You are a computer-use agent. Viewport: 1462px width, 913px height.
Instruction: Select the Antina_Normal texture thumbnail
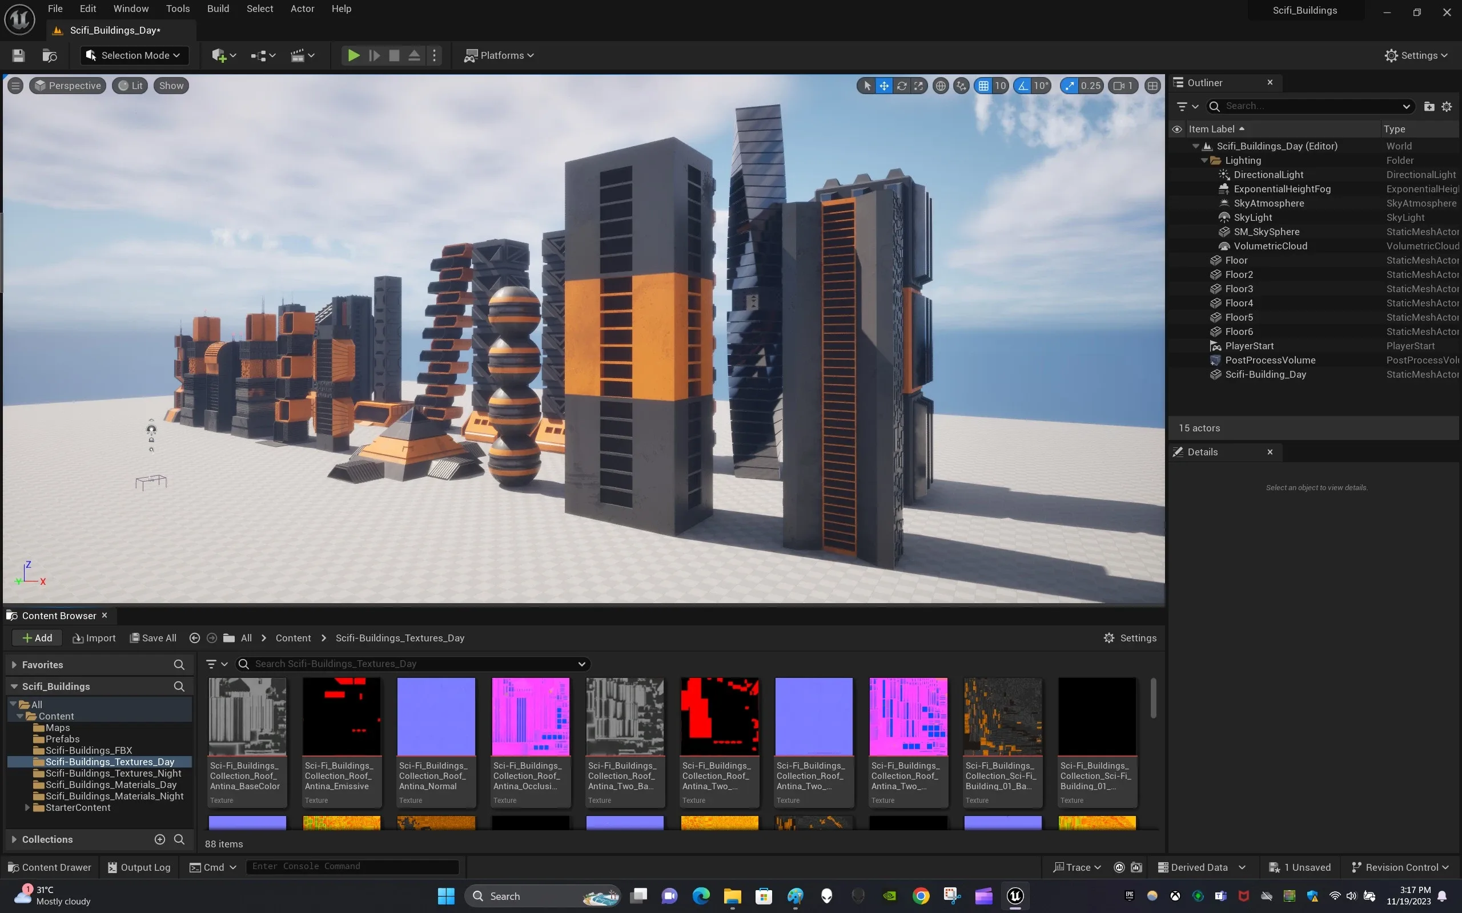(436, 716)
